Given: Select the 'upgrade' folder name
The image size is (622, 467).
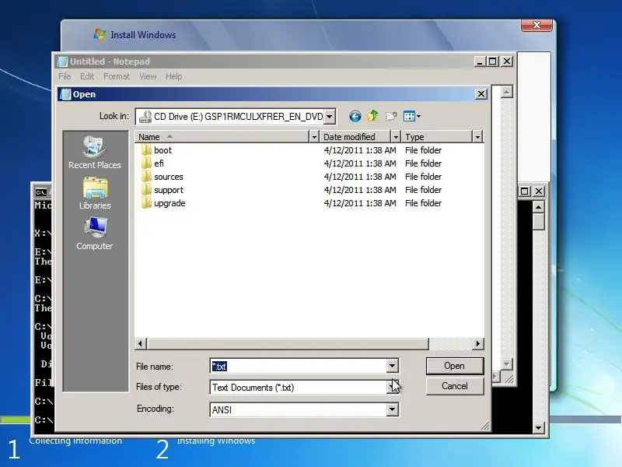Looking at the screenshot, I should pos(169,203).
